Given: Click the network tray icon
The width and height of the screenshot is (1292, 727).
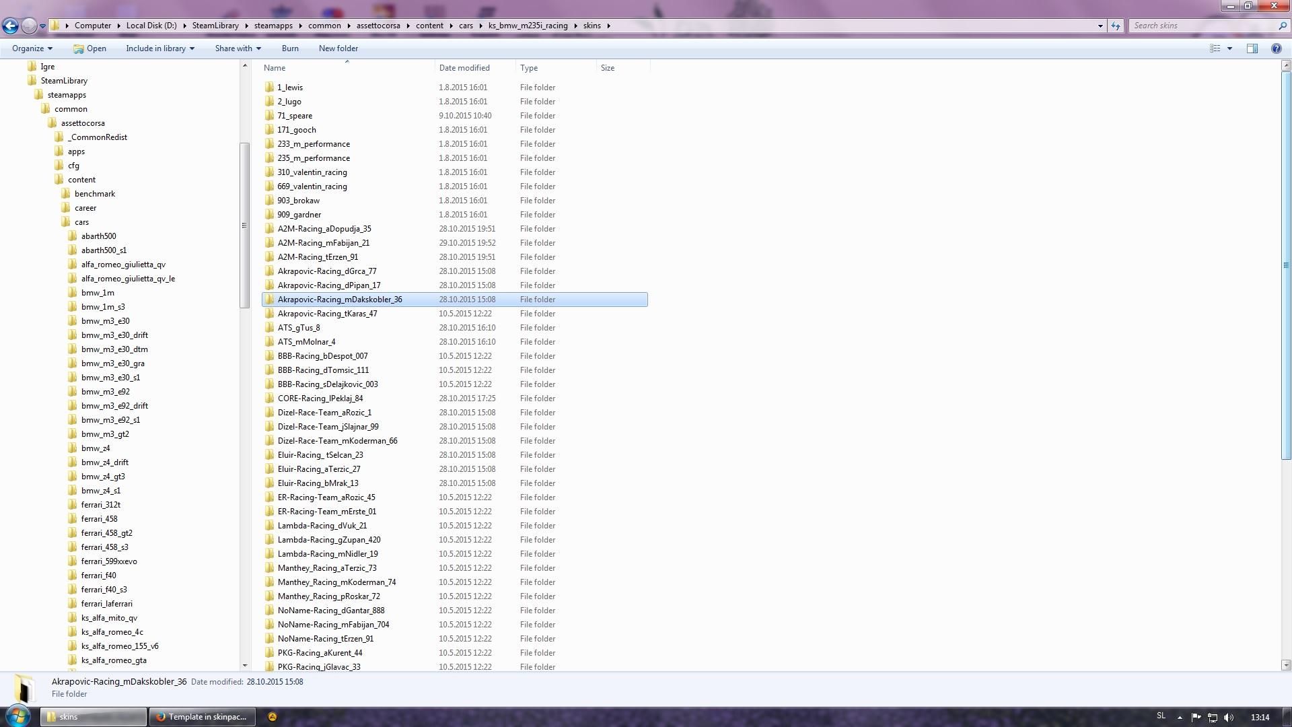Looking at the screenshot, I should coord(1212,718).
